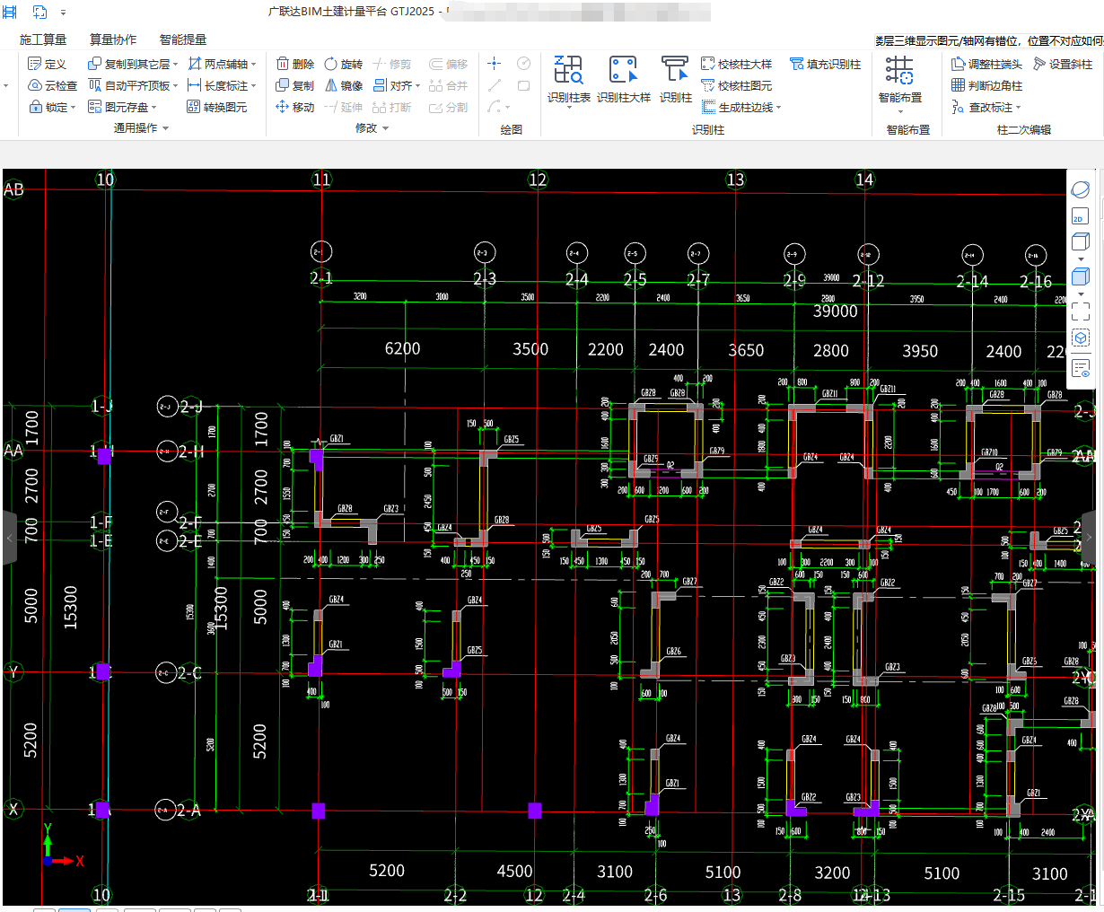Screen dimensions: 1104x912
Task: Click 识别柱大样 recognize column detail
Action: [x=623, y=79]
